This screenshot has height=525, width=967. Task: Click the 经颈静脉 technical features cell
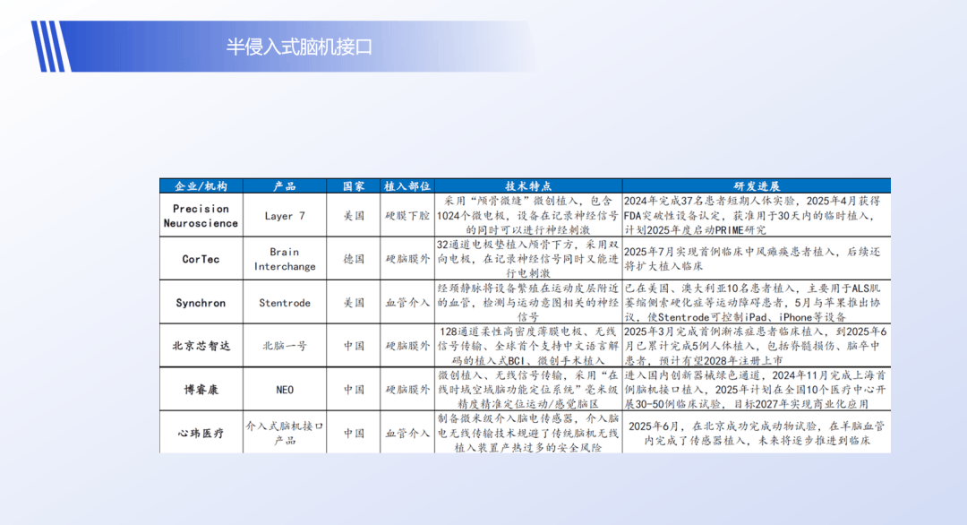click(x=528, y=302)
